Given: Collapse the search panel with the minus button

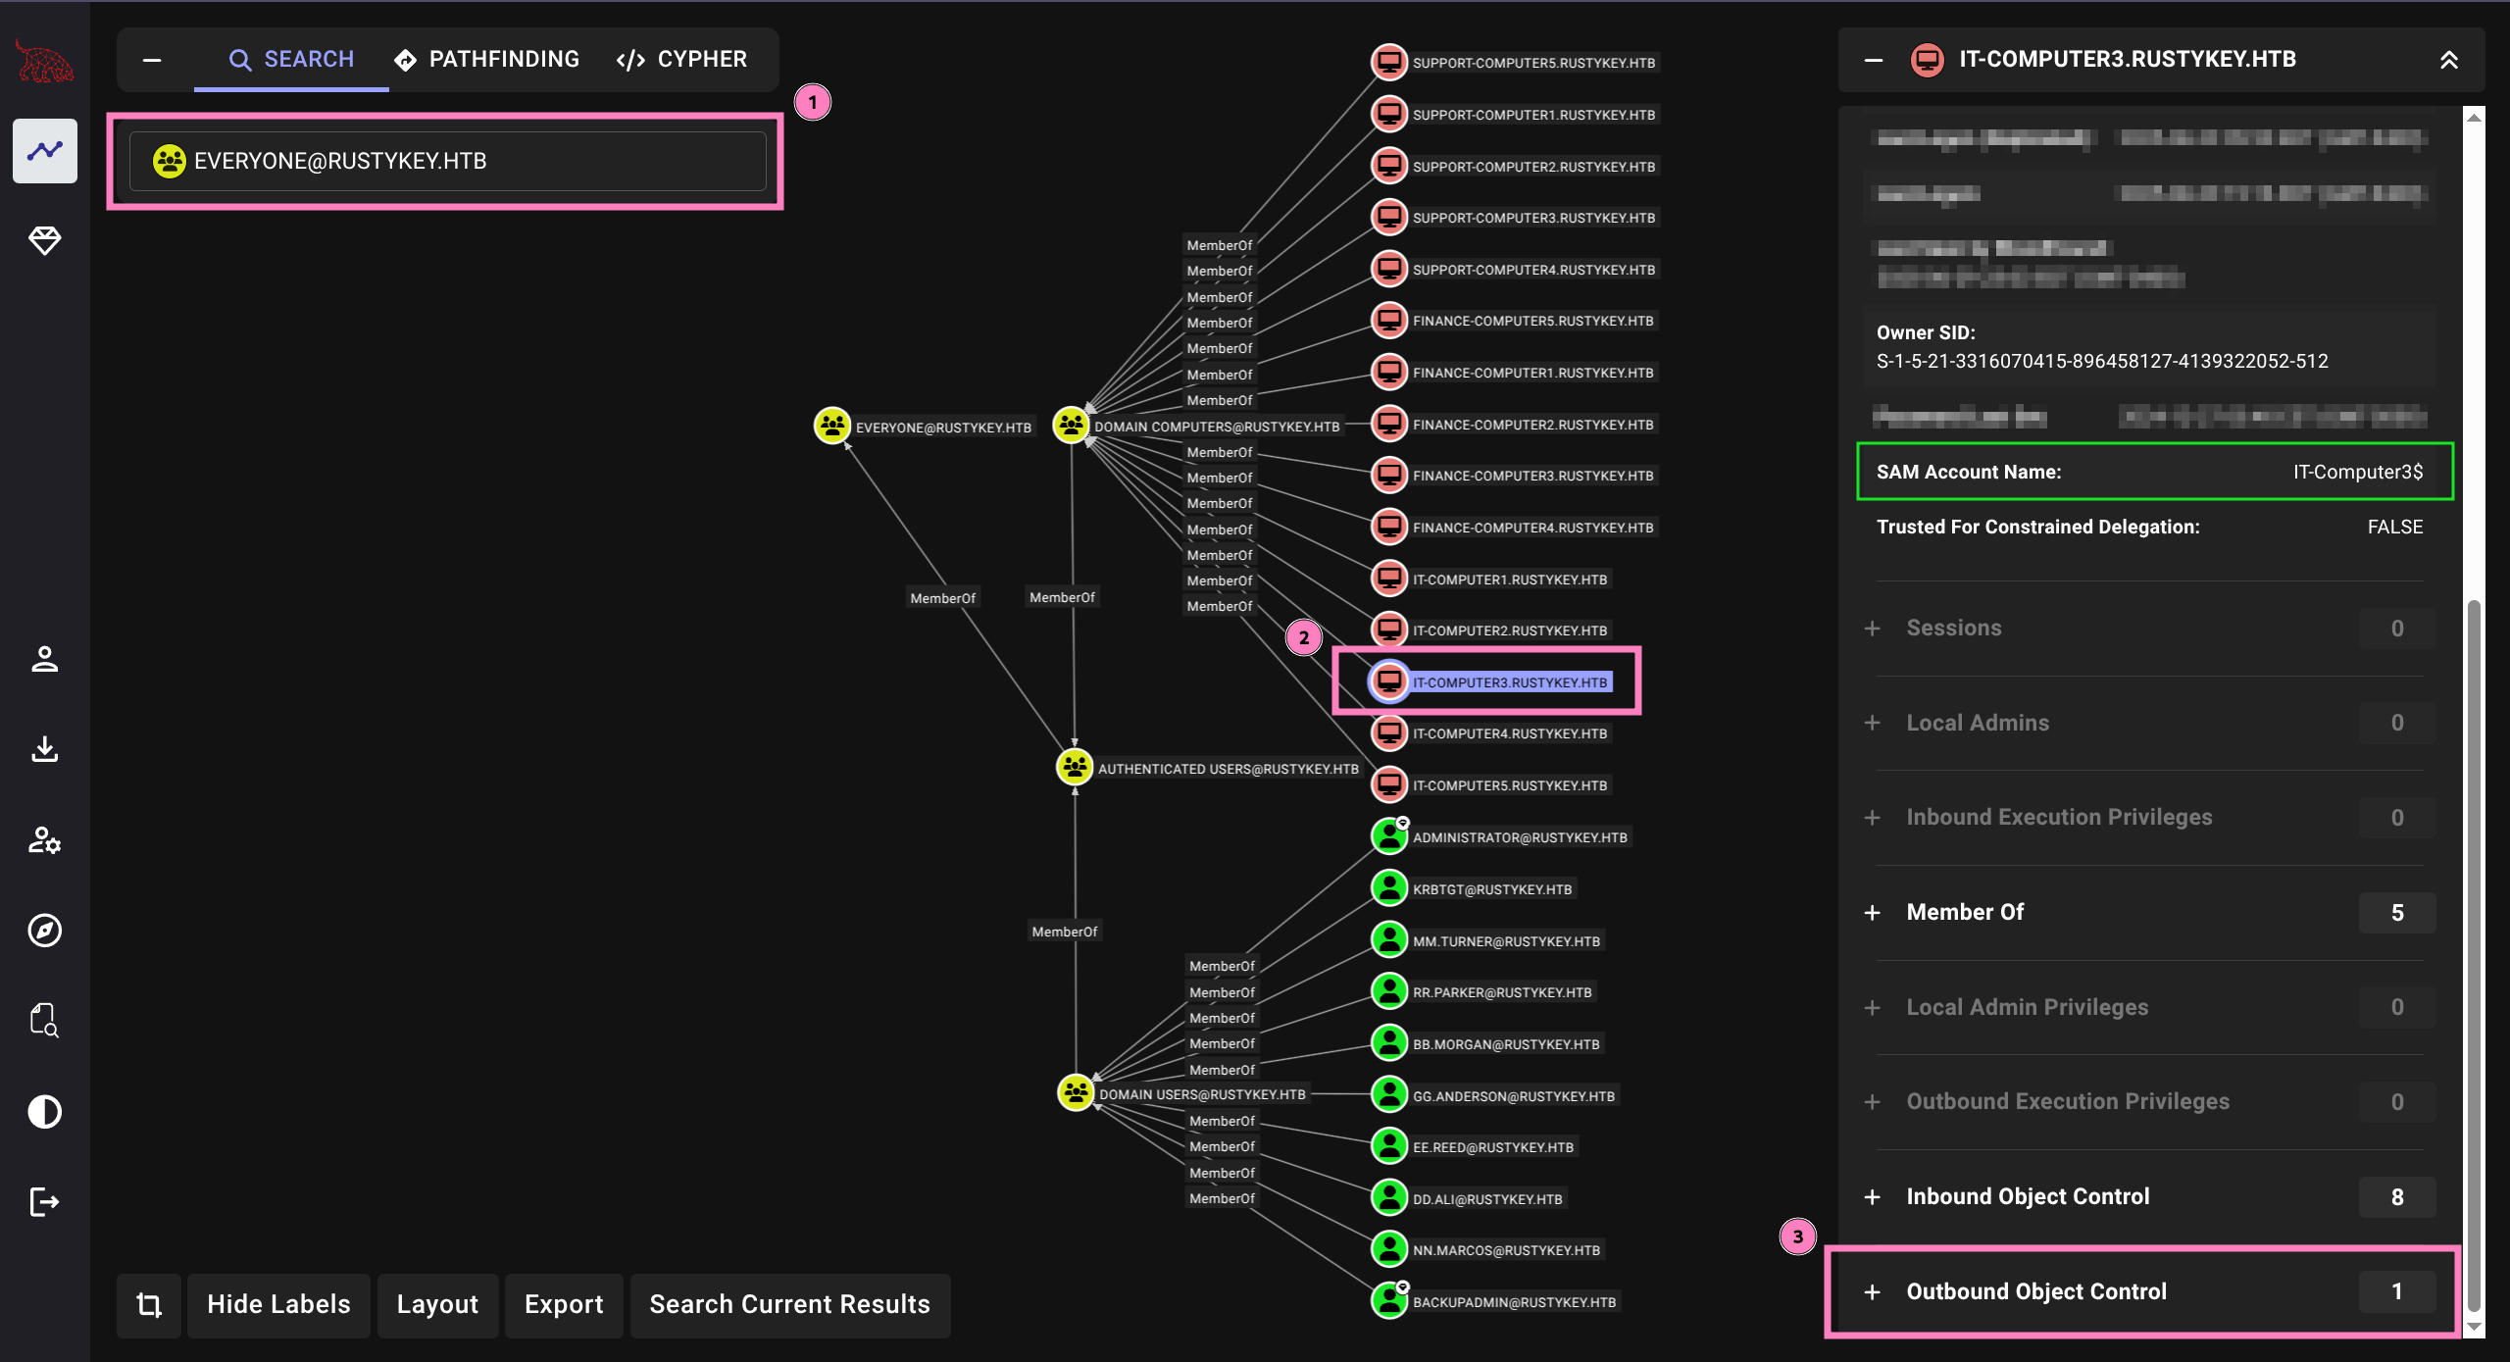Looking at the screenshot, I should point(152,60).
